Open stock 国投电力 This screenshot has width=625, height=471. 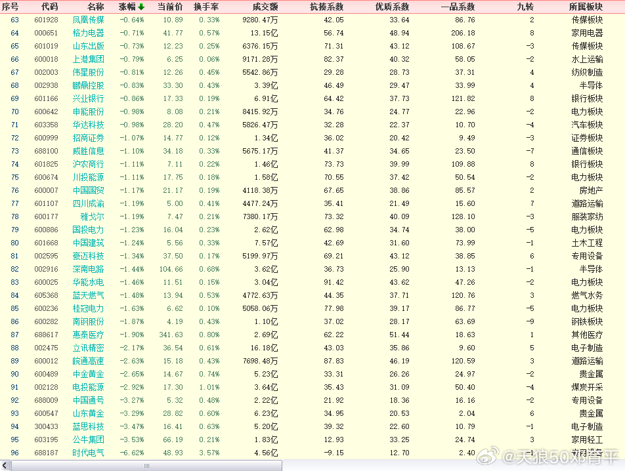click(x=88, y=230)
